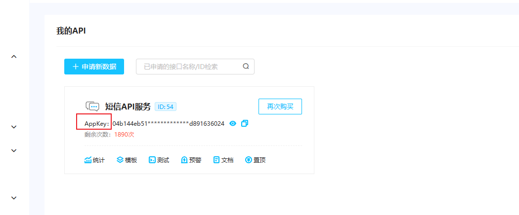Open 预警 alert link
This screenshot has height=215, width=519.
tap(191, 160)
